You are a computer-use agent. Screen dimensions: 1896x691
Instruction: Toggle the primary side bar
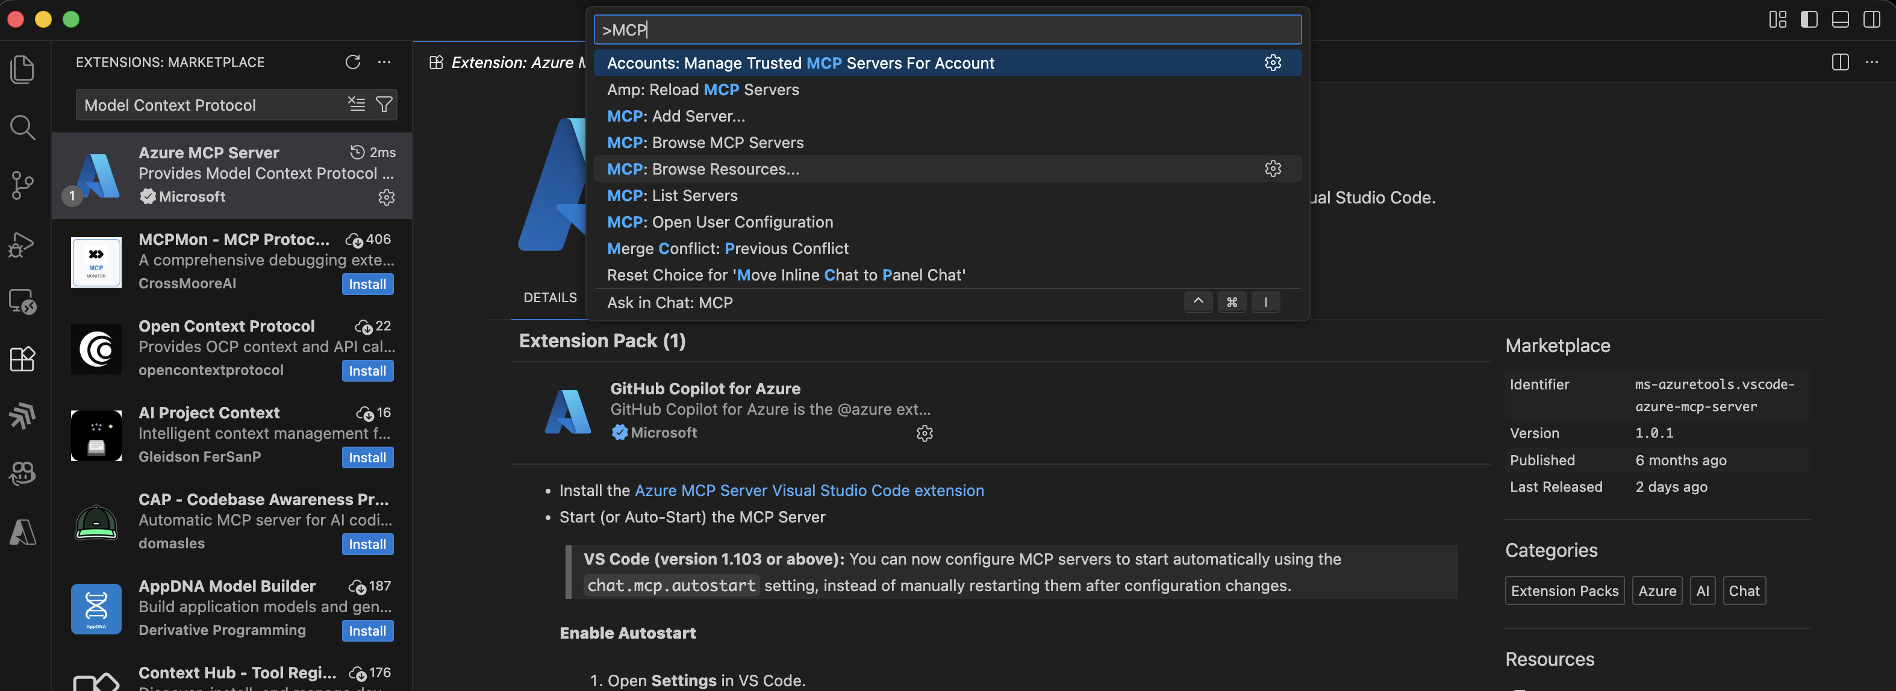[x=1809, y=19]
